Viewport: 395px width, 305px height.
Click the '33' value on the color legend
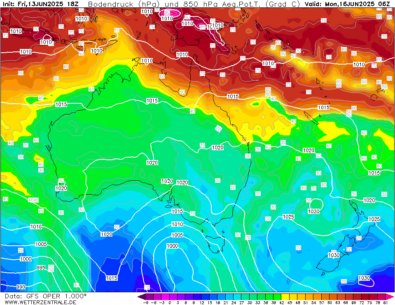click(x=257, y=303)
